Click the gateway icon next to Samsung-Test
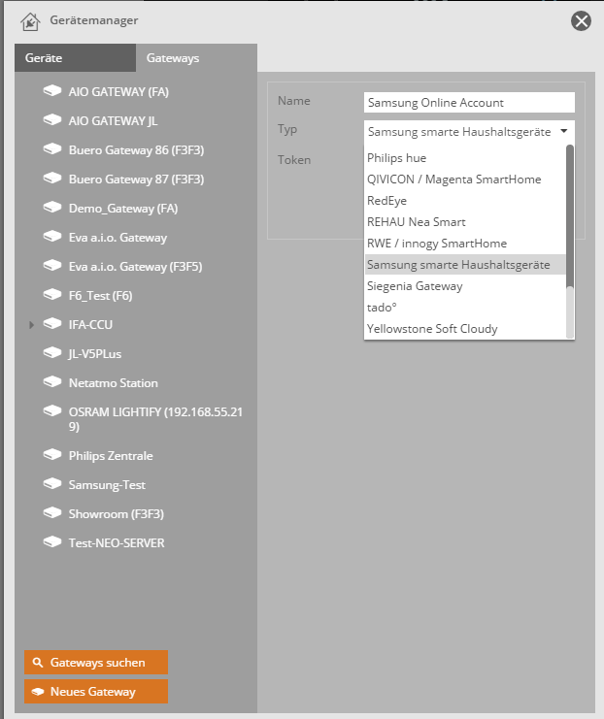Screen dimensions: 604x719 coord(52,484)
